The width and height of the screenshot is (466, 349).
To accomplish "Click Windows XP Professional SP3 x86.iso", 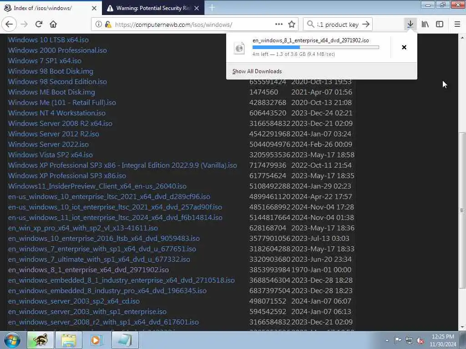I will 67,176.
